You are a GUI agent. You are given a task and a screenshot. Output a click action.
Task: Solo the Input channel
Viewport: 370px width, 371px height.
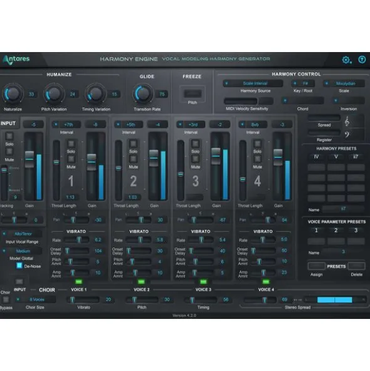(9, 136)
